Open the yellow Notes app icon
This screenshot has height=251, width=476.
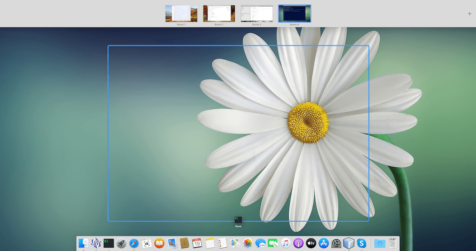coord(210,243)
